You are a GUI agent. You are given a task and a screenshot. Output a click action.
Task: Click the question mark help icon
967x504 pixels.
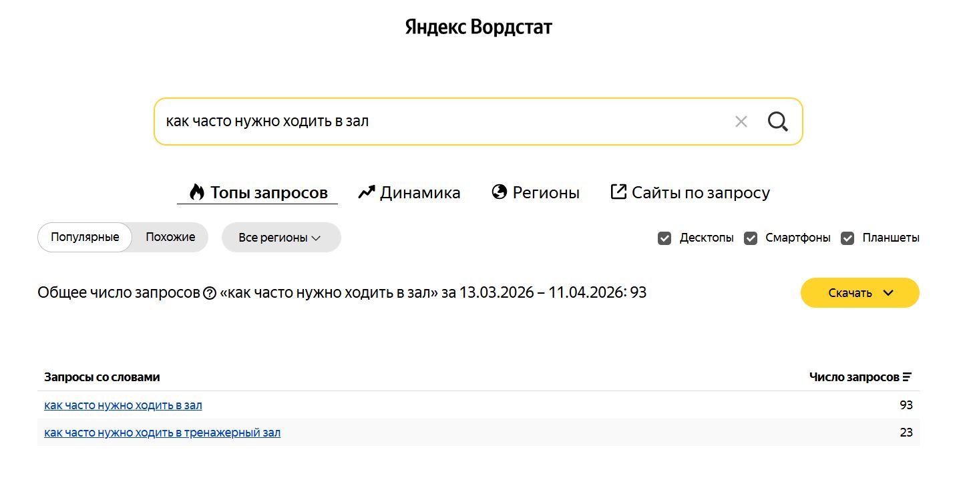pyautogui.click(x=210, y=293)
